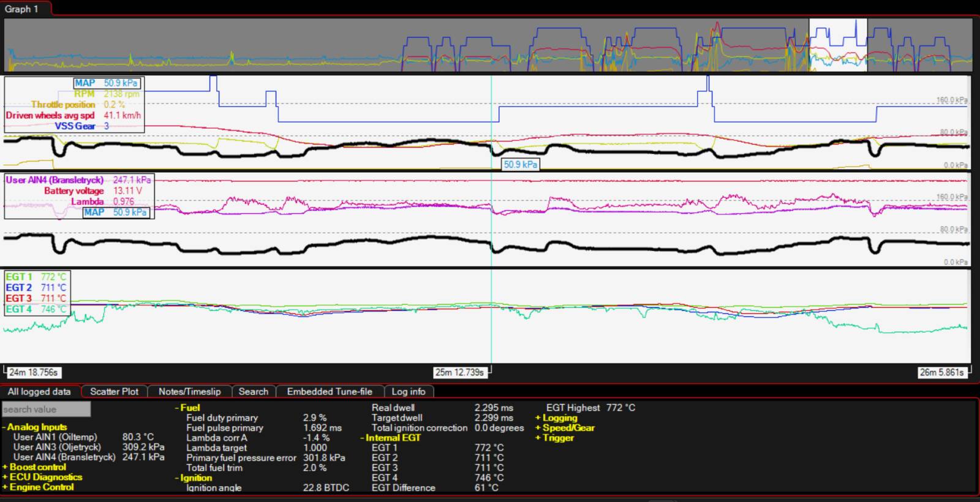Select the Log info tab
Image resolution: width=980 pixels, height=502 pixels.
(408, 392)
